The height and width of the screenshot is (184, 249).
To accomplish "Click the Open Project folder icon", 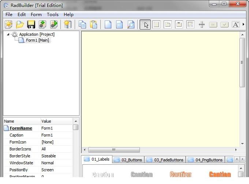I will coord(20,24).
